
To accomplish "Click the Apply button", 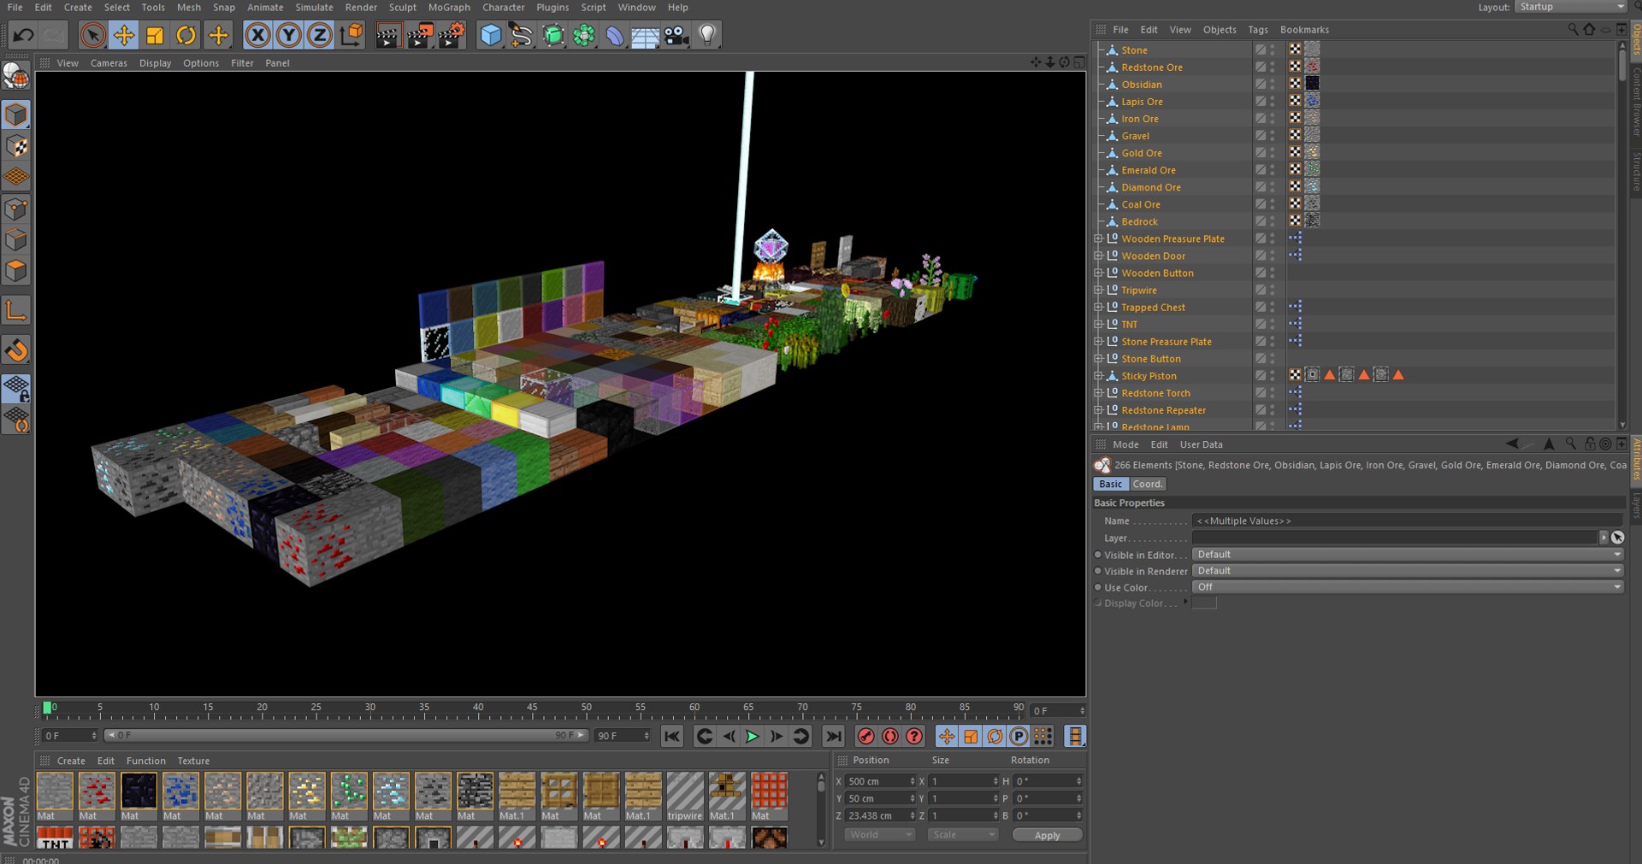I will point(1047,835).
